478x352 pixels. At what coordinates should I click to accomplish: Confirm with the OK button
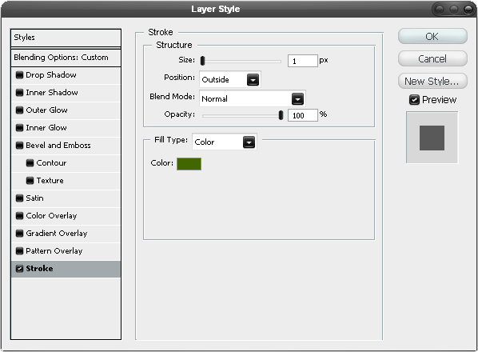click(x=432, y=37)
